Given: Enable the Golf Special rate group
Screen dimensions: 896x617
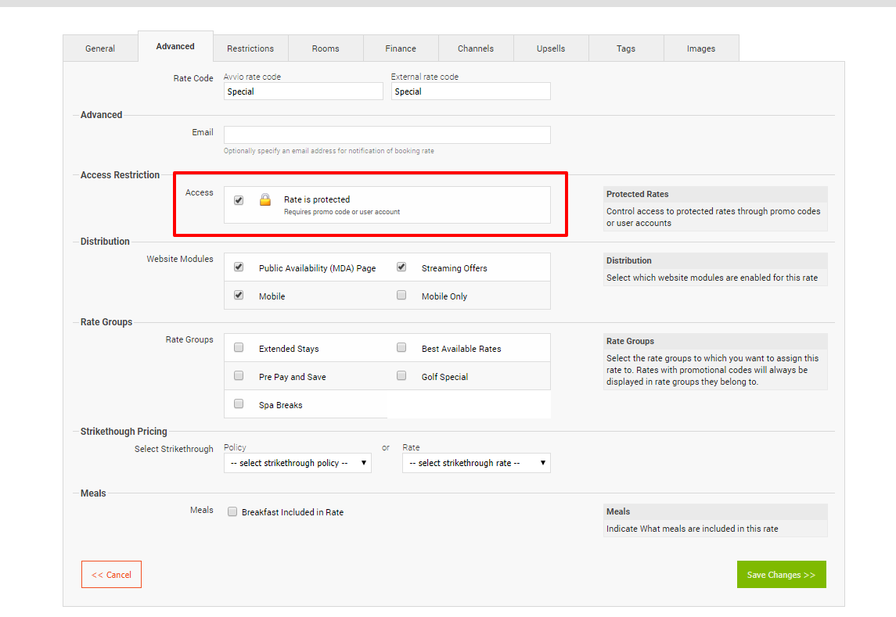Looking at the screenshot, I should [401, 375].
